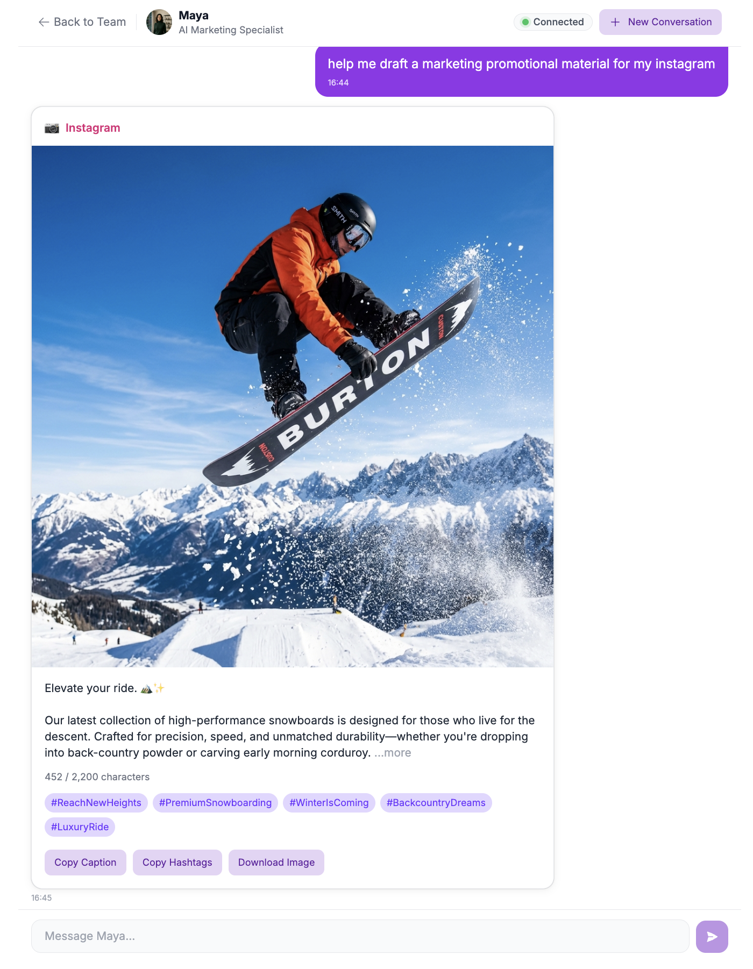The width and height of the screenshot is (753, 969).
Task: Click the Copy Hashtags button
Action: [177, 863]
